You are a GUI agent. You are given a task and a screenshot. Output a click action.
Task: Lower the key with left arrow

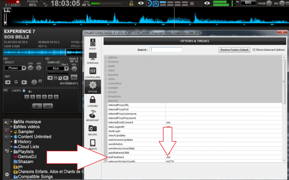pos(8,82)
